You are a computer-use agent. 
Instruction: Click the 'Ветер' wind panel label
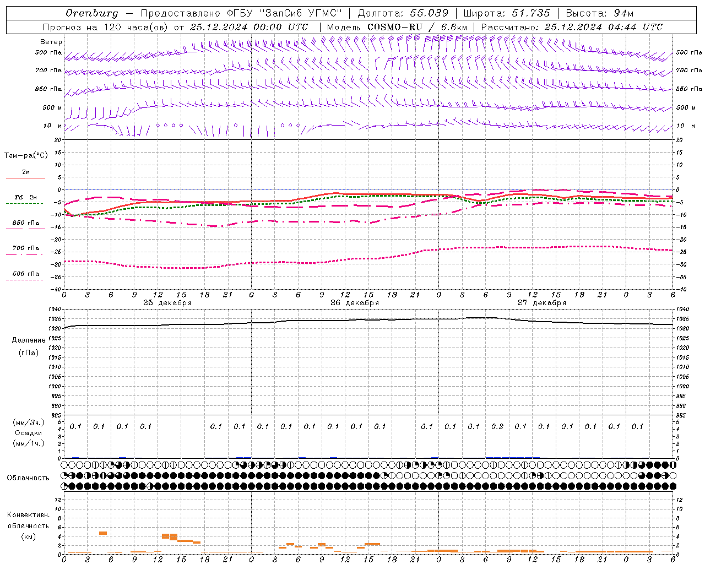[51, 42]
